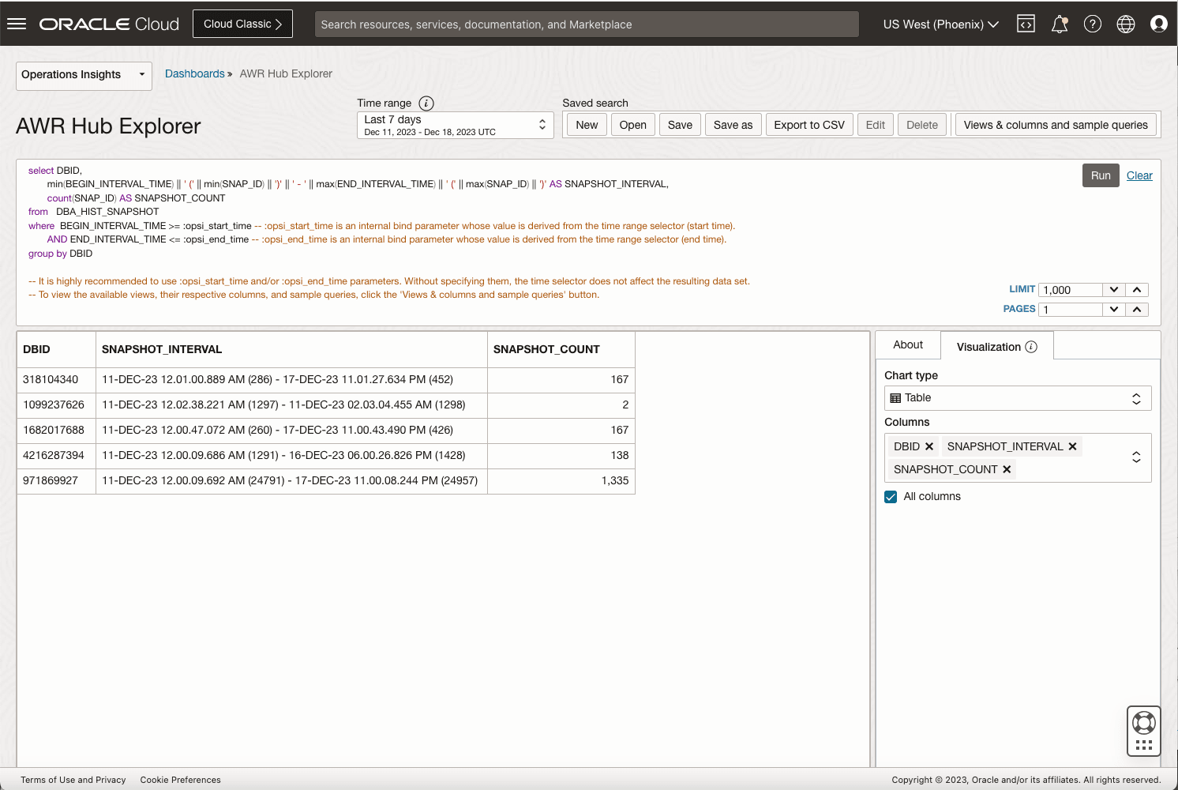The width and height of the screenshot is (1178, 790).
Task: Click the Visualization info icon
Action: (1032, 346)
